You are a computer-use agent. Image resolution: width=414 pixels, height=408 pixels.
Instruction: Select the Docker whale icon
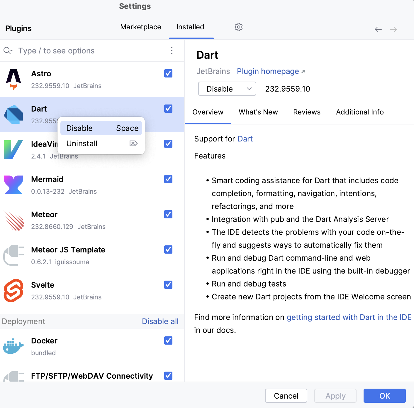click(x=13, y=346)
